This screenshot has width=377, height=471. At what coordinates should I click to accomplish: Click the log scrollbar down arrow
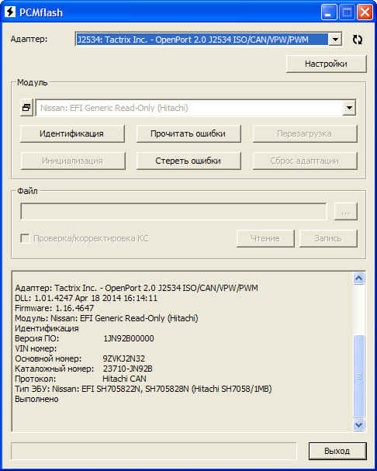(x=358, y=424)
